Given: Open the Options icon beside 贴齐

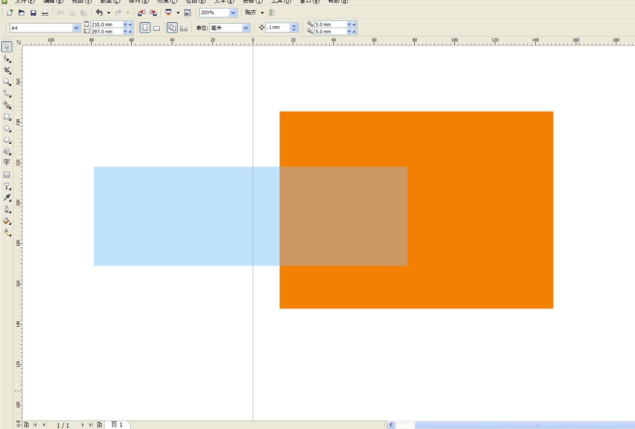Looking at the screenshot, I should click(x=272, y=12).
